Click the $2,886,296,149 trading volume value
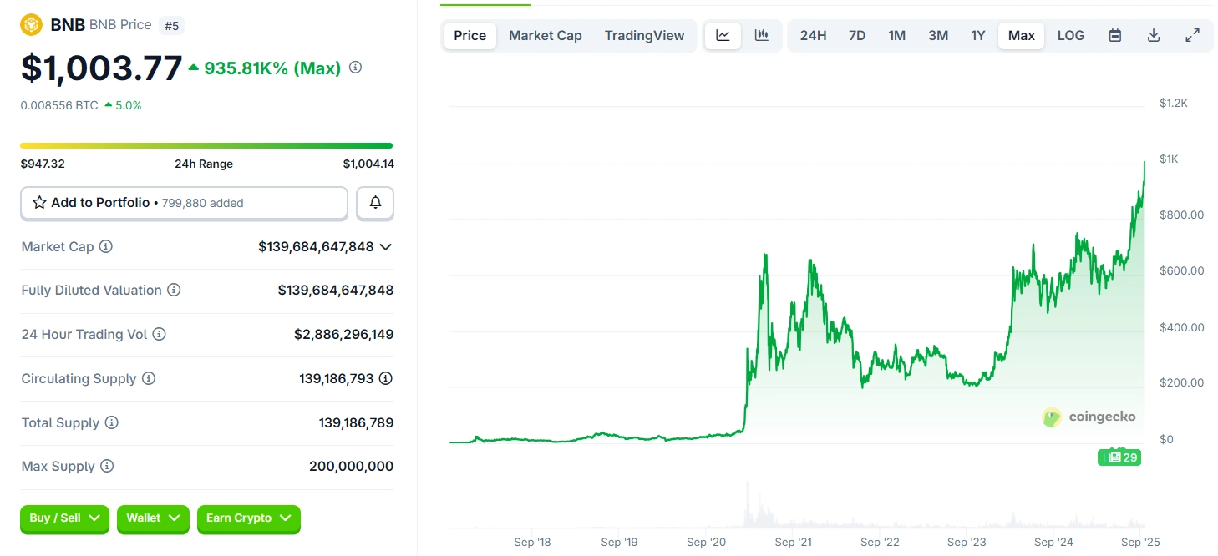 click(343, 334)
